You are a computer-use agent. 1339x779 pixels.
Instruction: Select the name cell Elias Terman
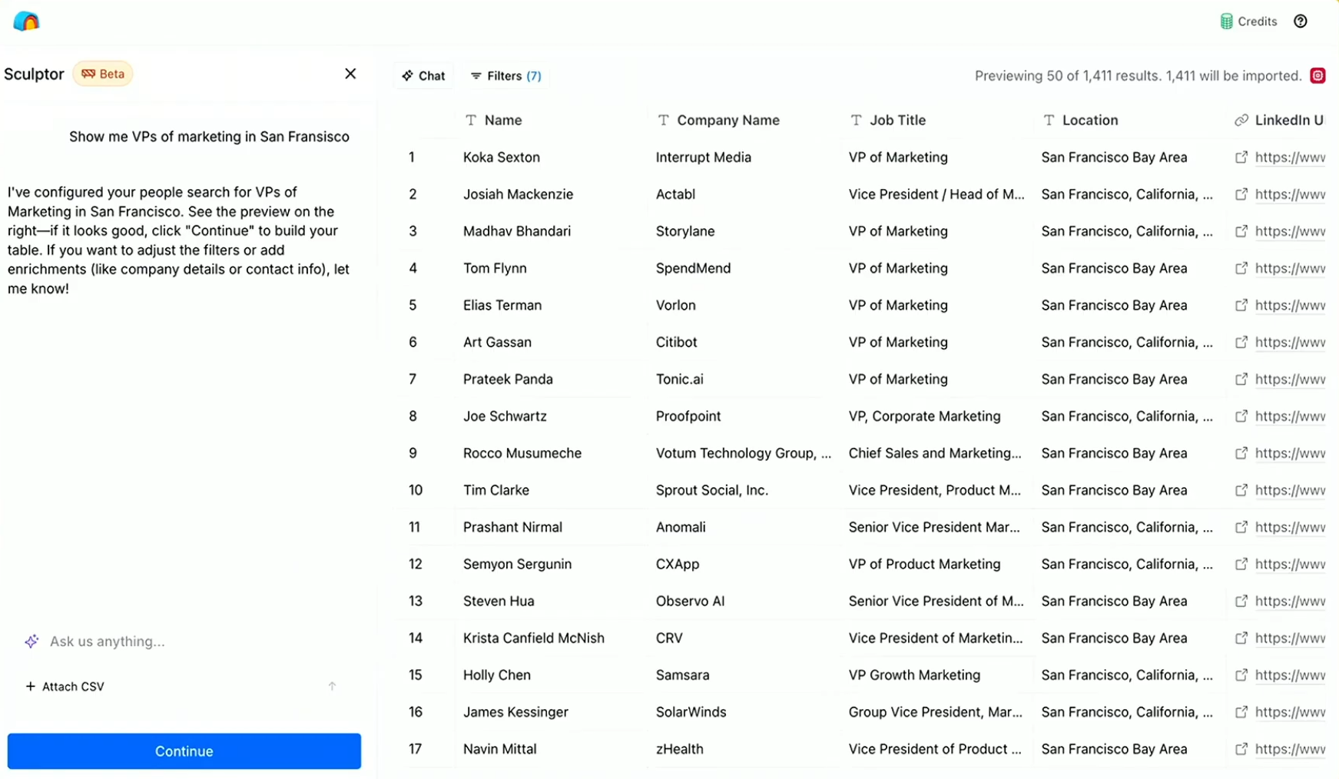pyautogui.click(x=502, y=305)
